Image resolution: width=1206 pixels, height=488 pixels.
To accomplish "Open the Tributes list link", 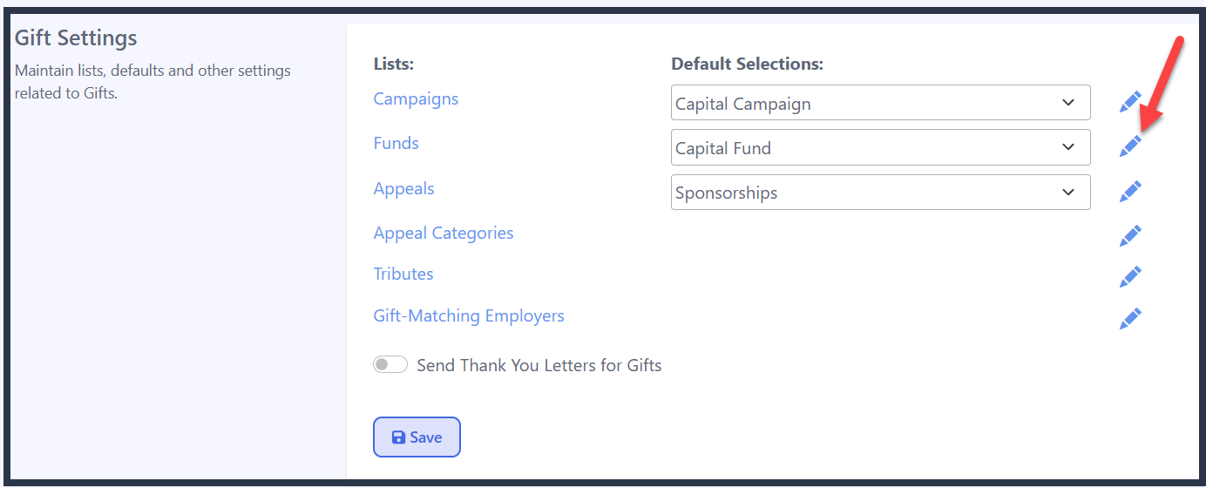I will pyautogui.click(x=403, y=274).
